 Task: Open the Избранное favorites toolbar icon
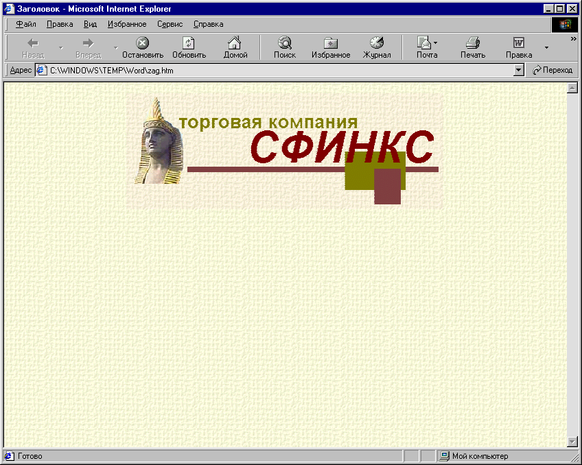point(330,43)
